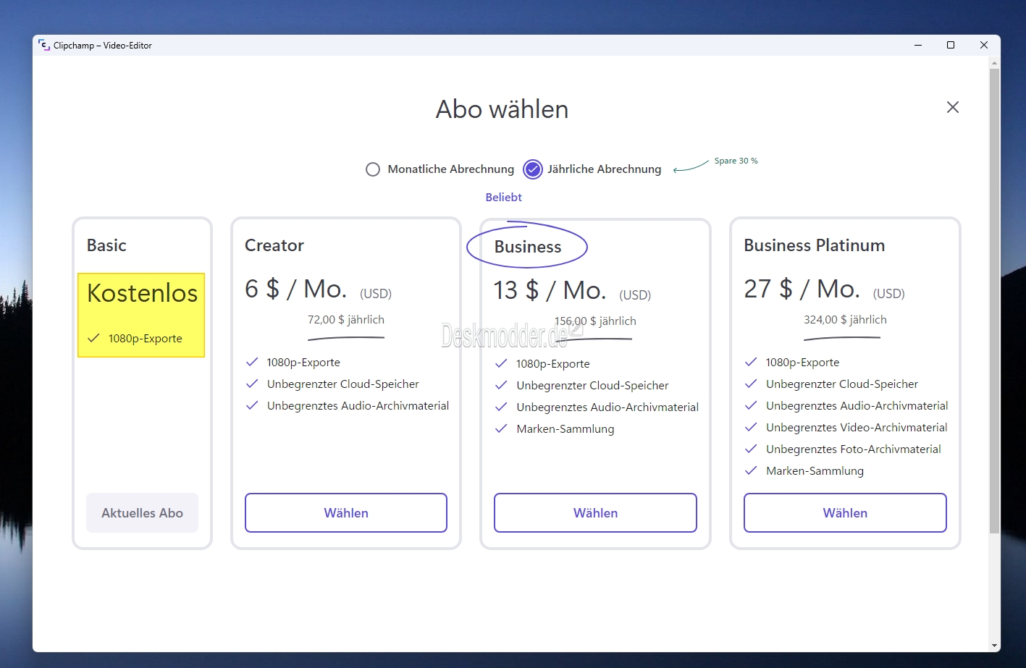This screenshot has width=1026, height=668.
Task: Minimize the Clipchamp window
Action: click(x=918, y=45)
